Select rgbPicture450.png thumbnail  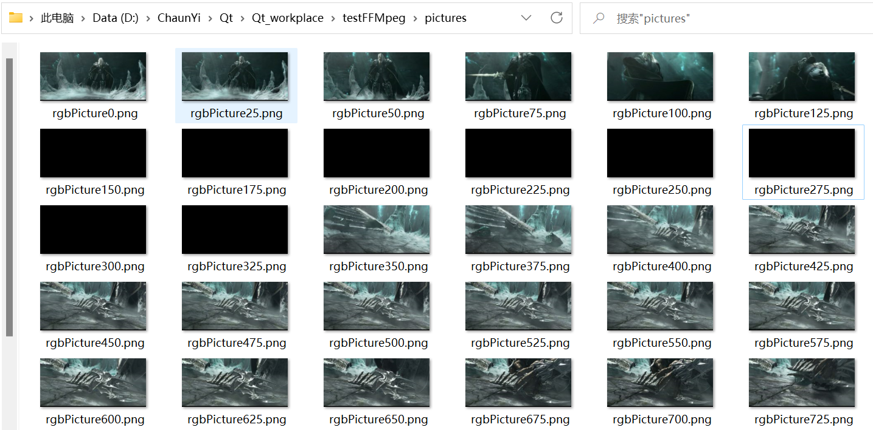pyautogui.click(x=93, y=305)
